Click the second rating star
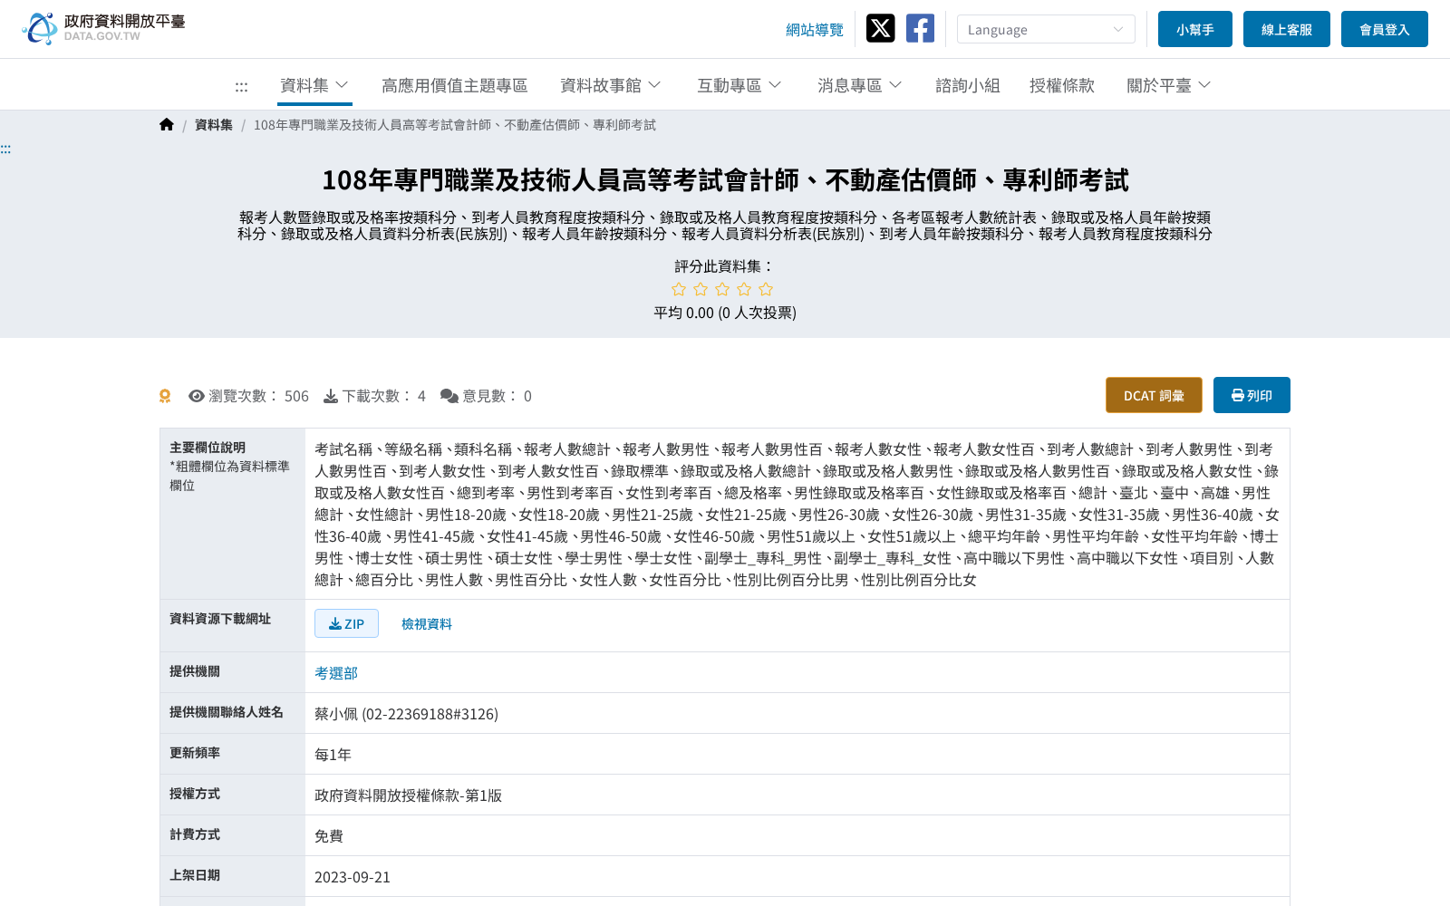This screenshot has height=906, width=1450. click(701, 289)
